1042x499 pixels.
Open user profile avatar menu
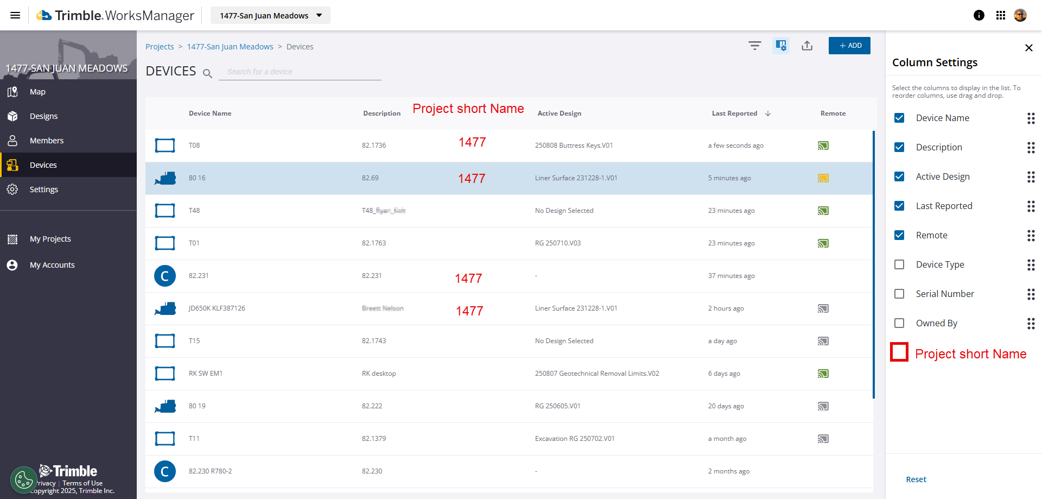point(1020,15)
